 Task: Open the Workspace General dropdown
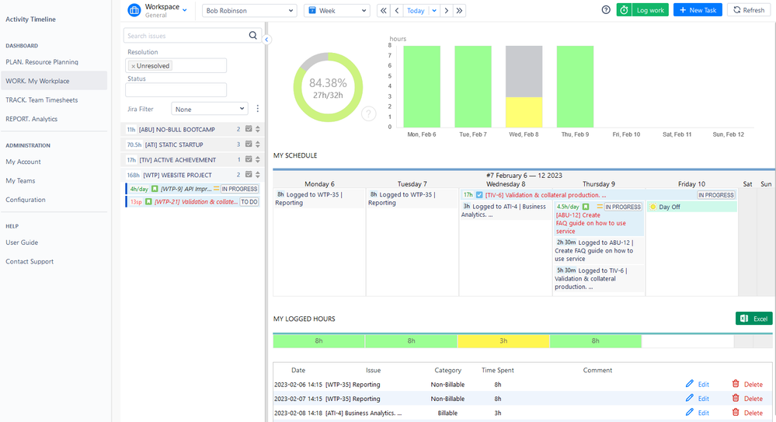tap(185, 10)
